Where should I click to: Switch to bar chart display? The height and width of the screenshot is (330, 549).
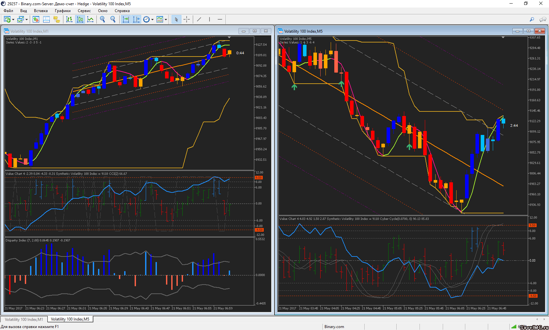click(69, 20)
